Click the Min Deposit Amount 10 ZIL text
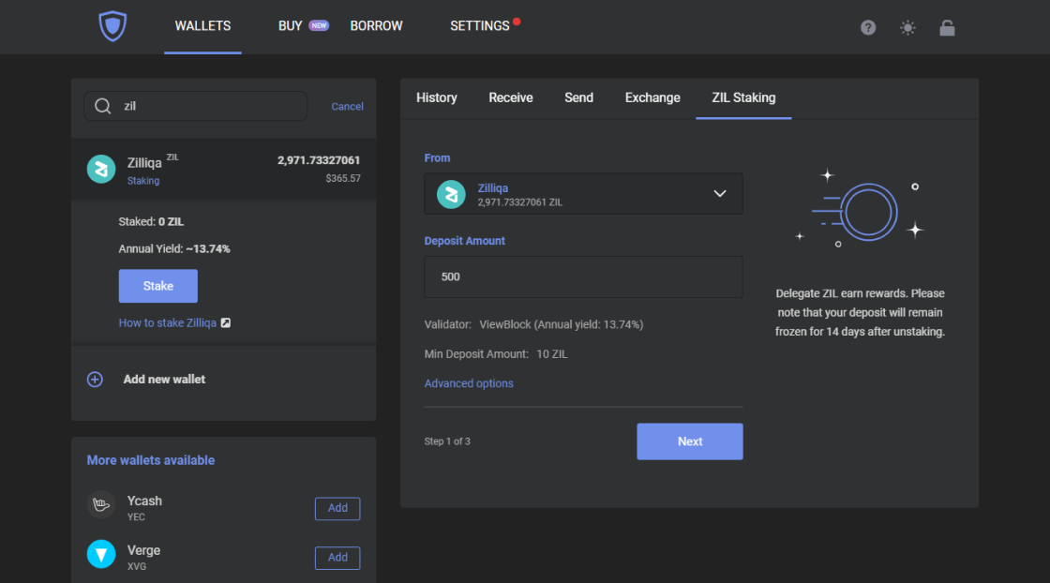 (496, 354)
